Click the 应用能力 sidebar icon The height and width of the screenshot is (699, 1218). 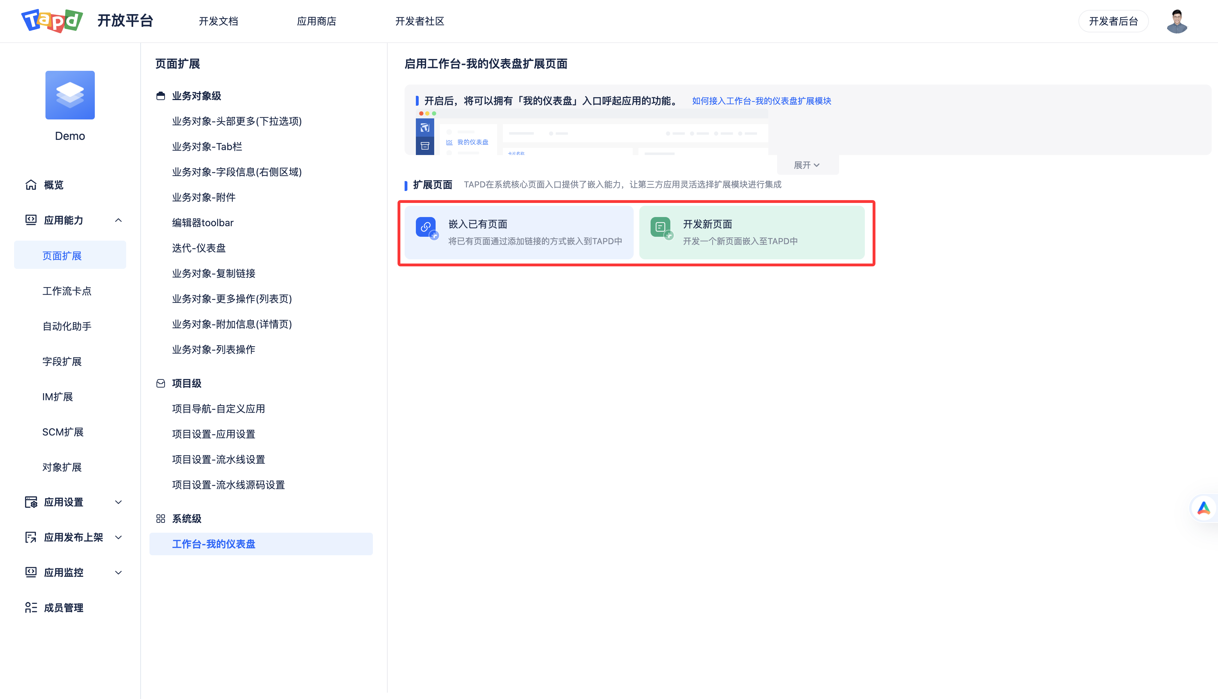tap(30, 220)
